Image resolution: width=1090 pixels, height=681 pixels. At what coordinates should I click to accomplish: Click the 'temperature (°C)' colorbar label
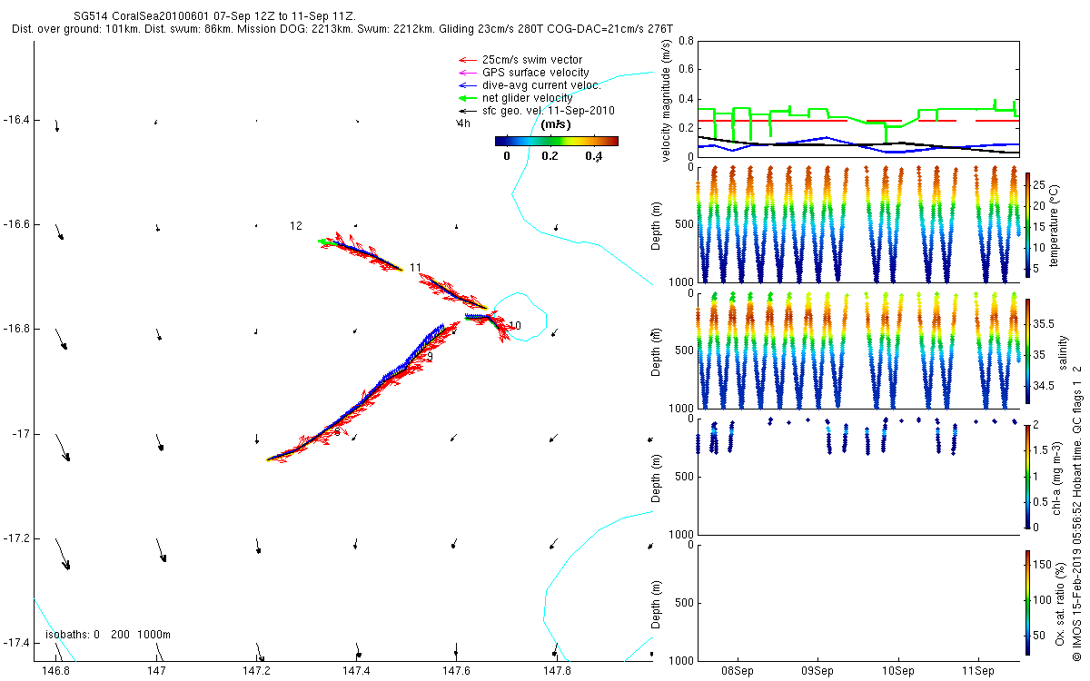tap(1053, 224)
